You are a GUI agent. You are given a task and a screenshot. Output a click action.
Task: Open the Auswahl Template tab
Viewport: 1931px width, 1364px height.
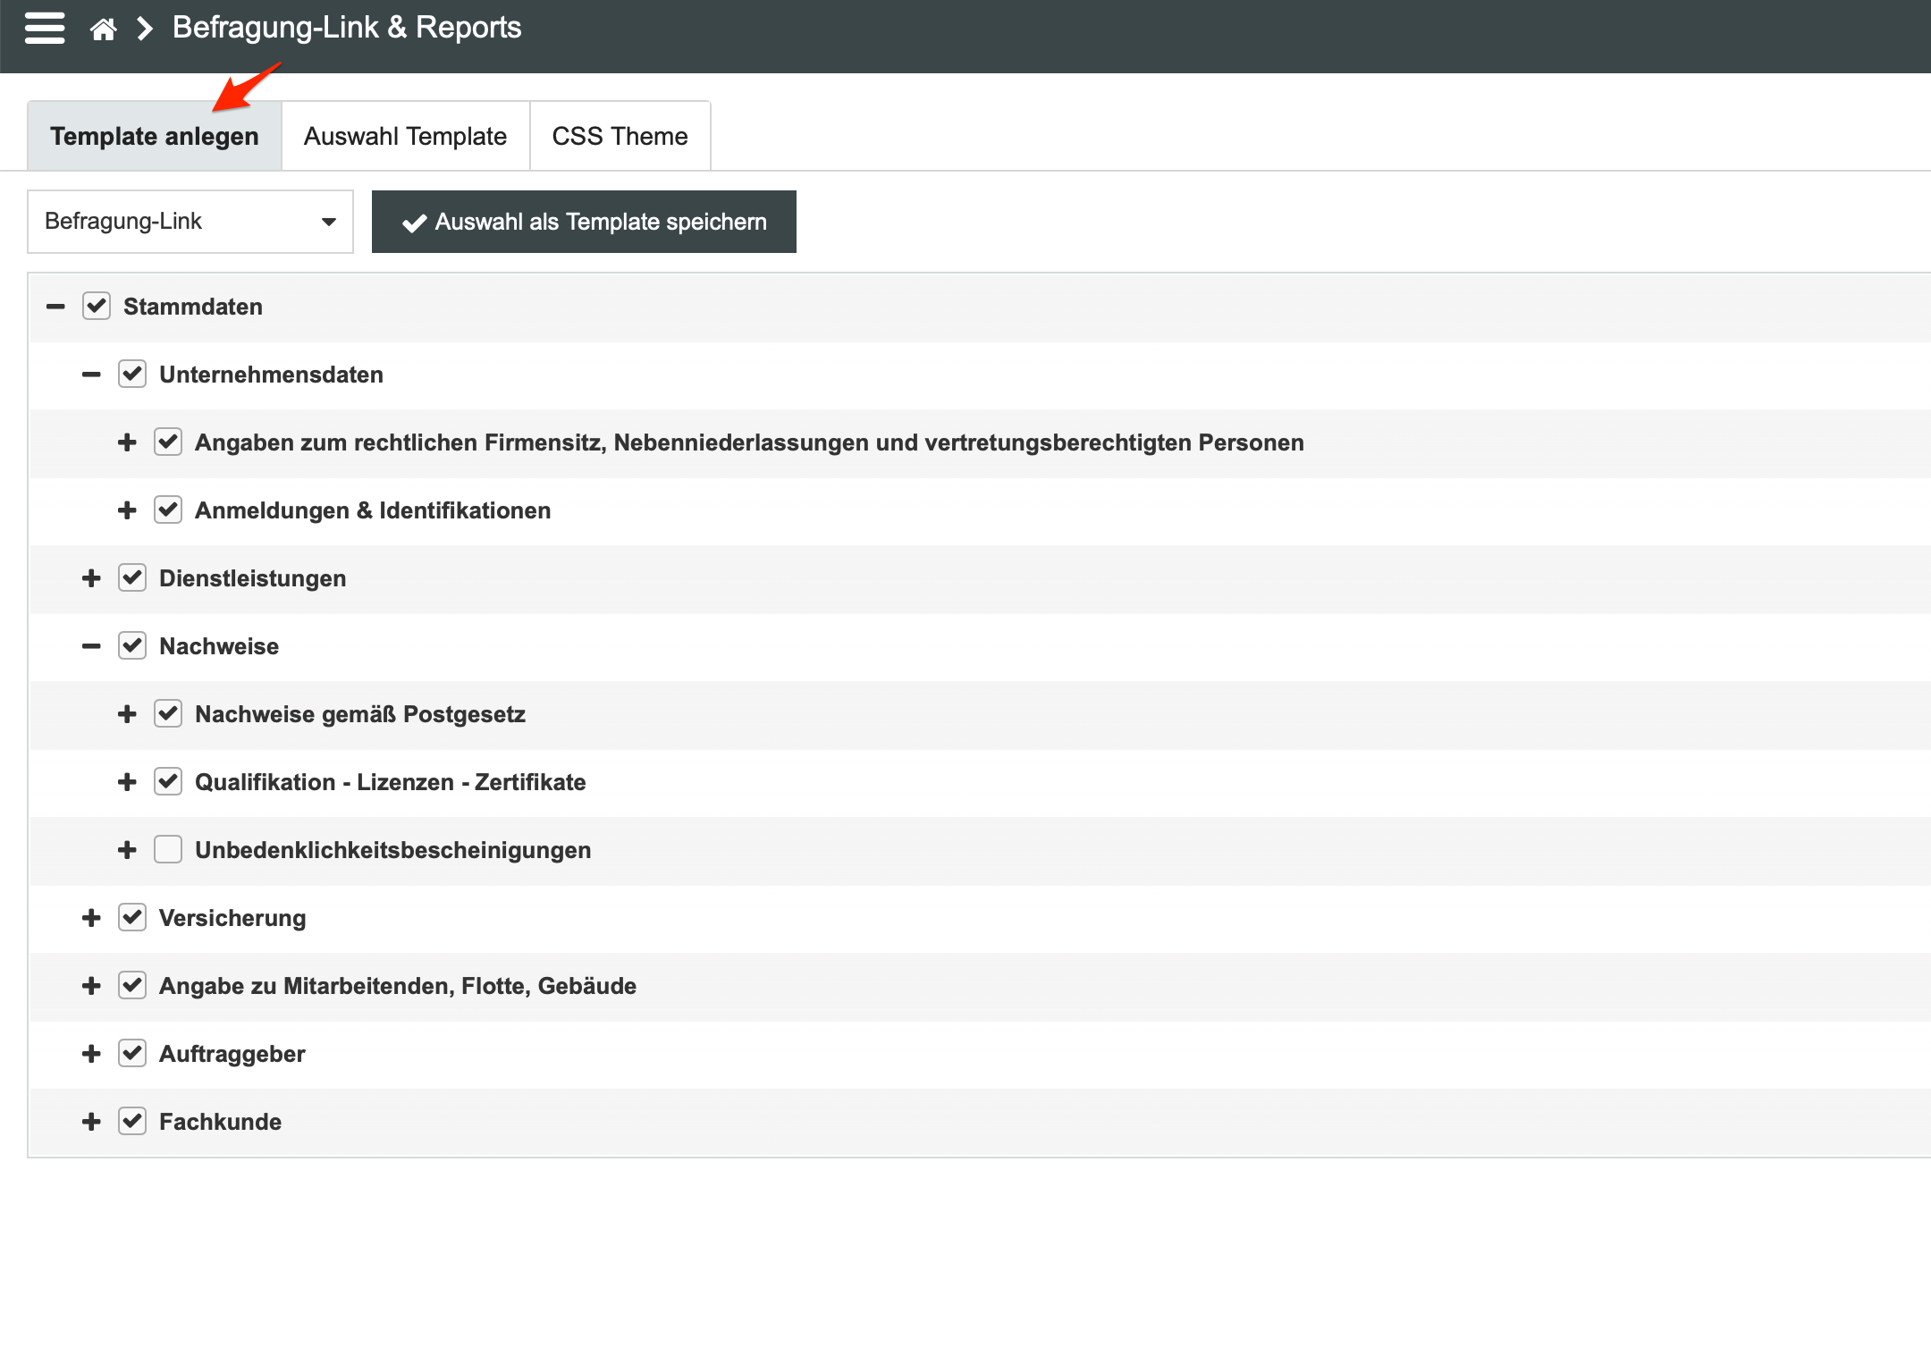(x=406, y=136)
